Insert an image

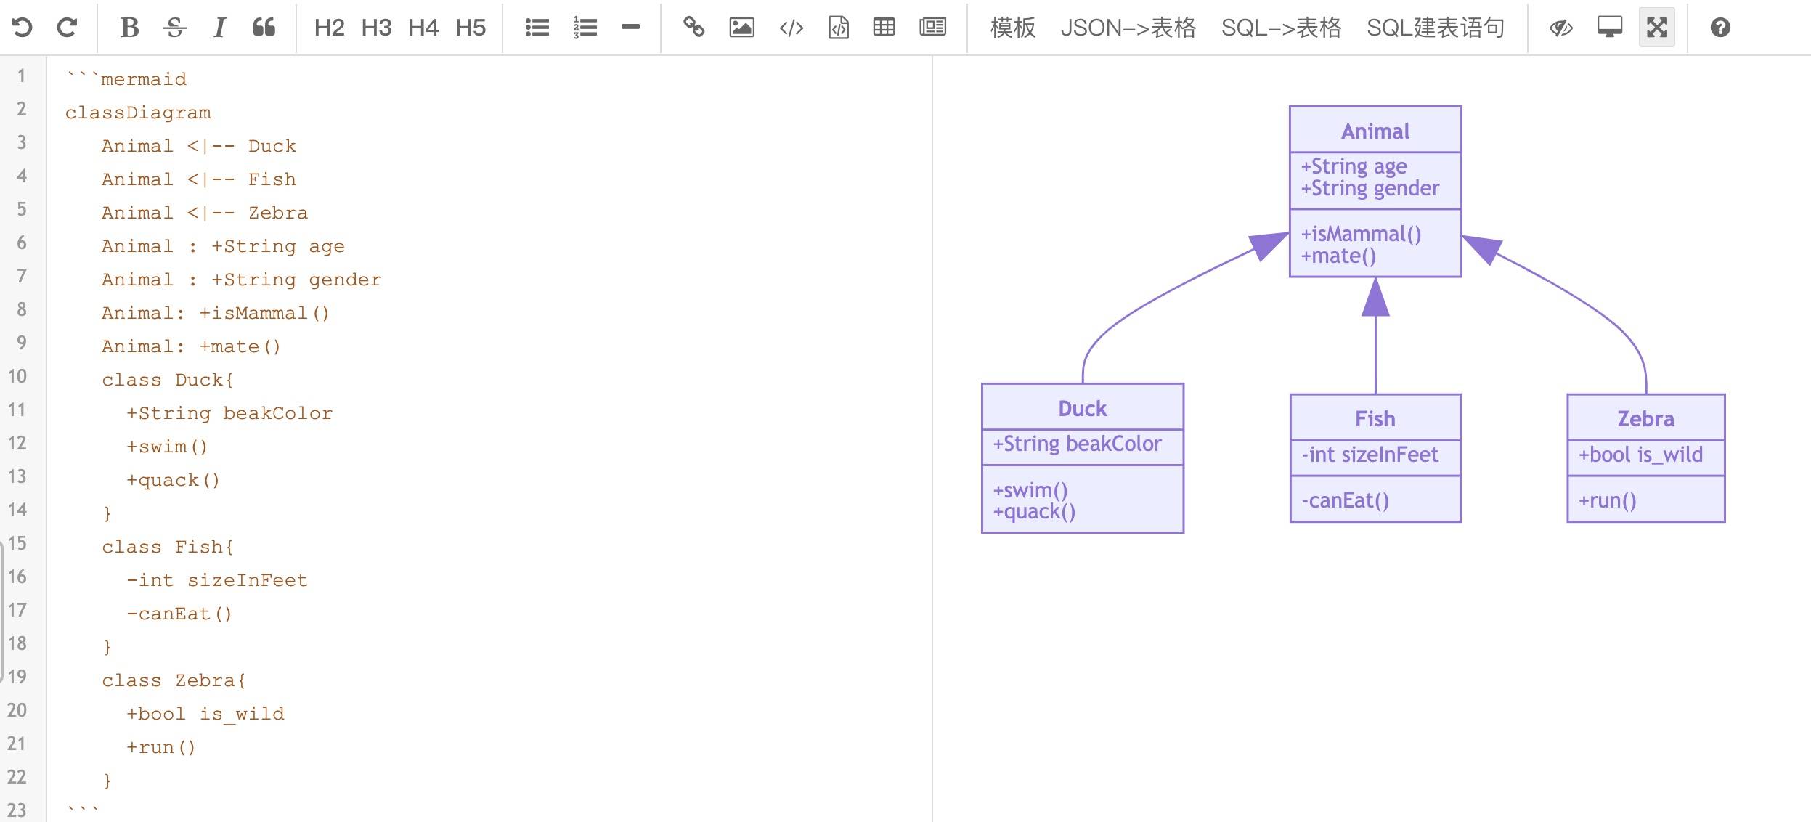coord(741,28)
